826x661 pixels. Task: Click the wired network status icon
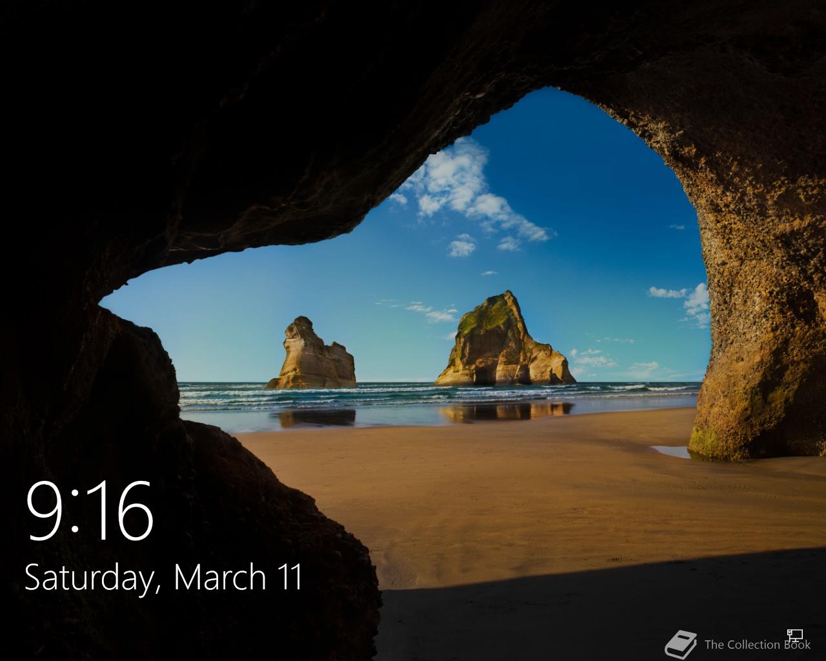[x=795, y=636]
